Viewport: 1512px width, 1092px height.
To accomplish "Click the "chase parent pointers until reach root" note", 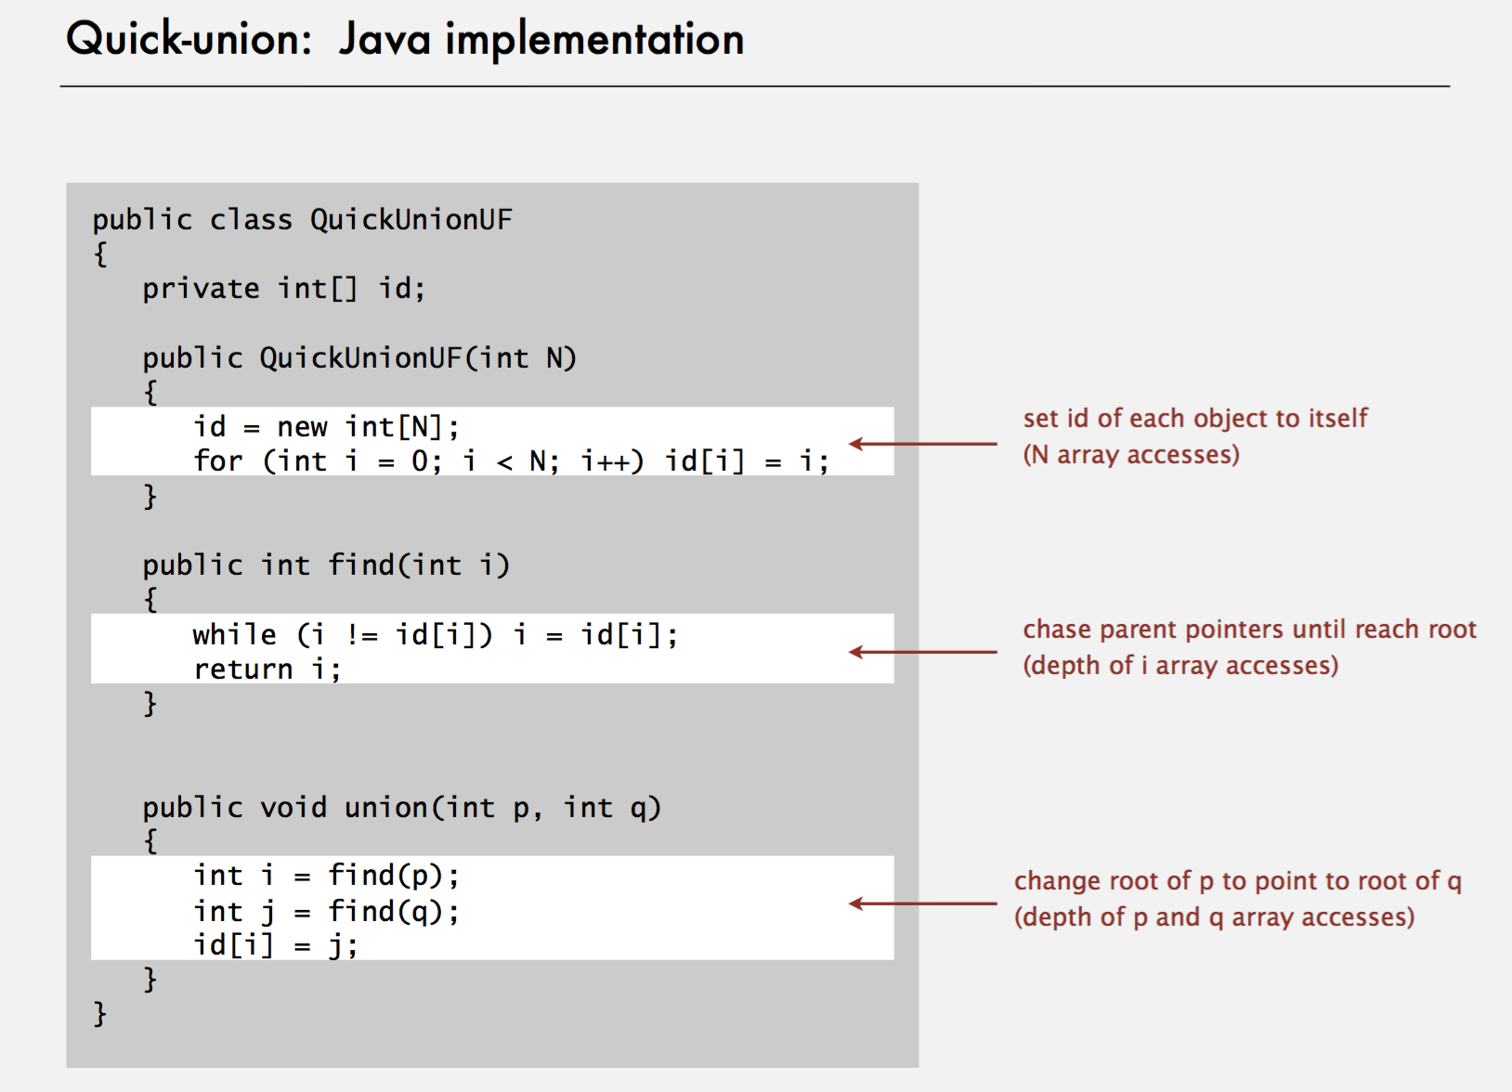I will 1248,630.
